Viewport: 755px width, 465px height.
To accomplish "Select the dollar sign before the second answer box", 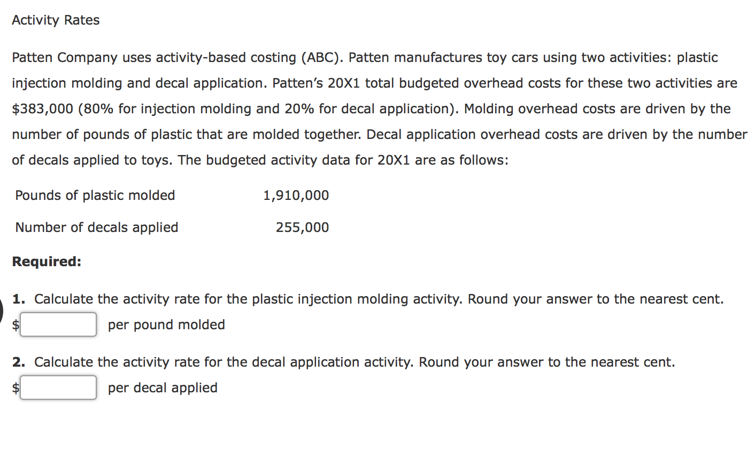I will click(15, 387).
